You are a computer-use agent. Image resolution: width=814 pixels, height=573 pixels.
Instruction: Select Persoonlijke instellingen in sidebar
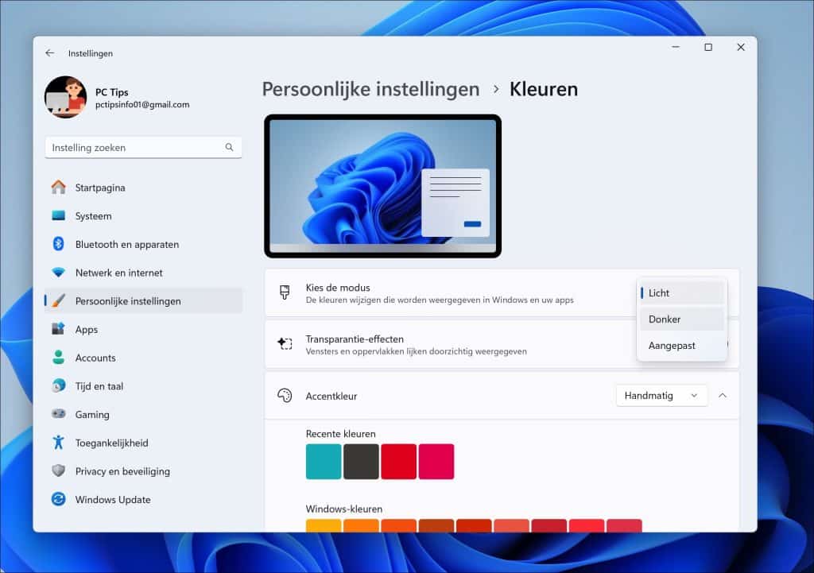tap(143, 301)
